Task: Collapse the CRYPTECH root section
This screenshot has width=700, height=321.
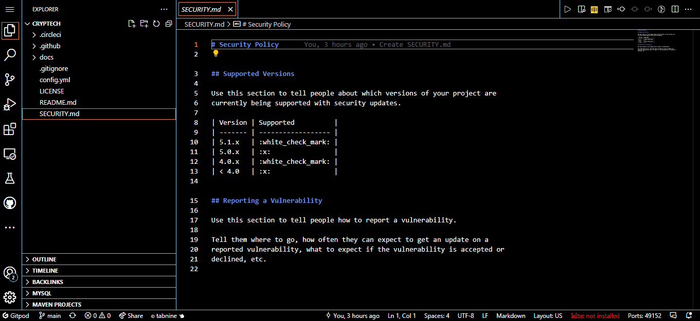Action: [x=46, y=24]
